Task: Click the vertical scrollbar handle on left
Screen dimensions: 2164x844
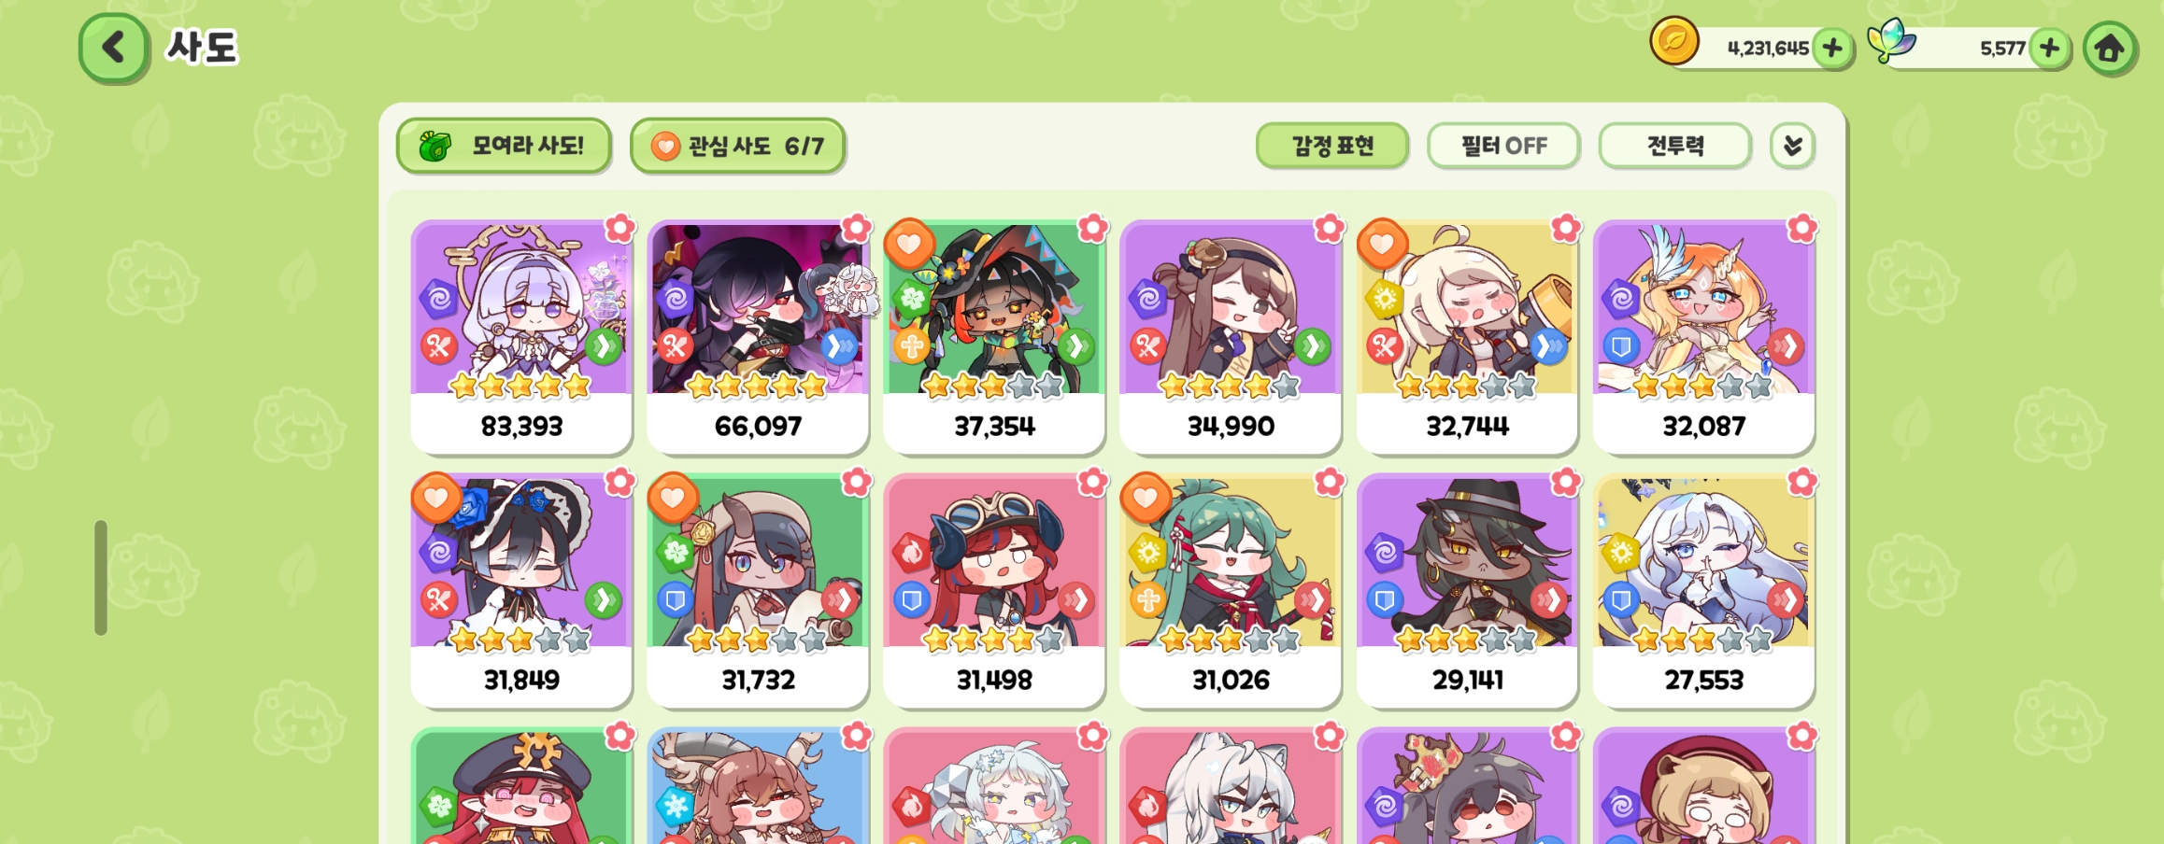Action: pyautogui.click(x=101, y=578)
